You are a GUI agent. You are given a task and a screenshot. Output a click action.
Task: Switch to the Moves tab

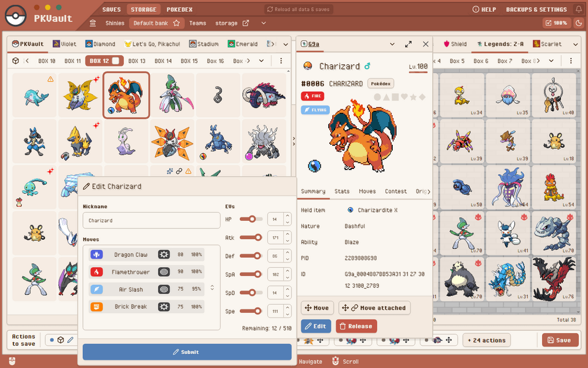pos(367,191)
